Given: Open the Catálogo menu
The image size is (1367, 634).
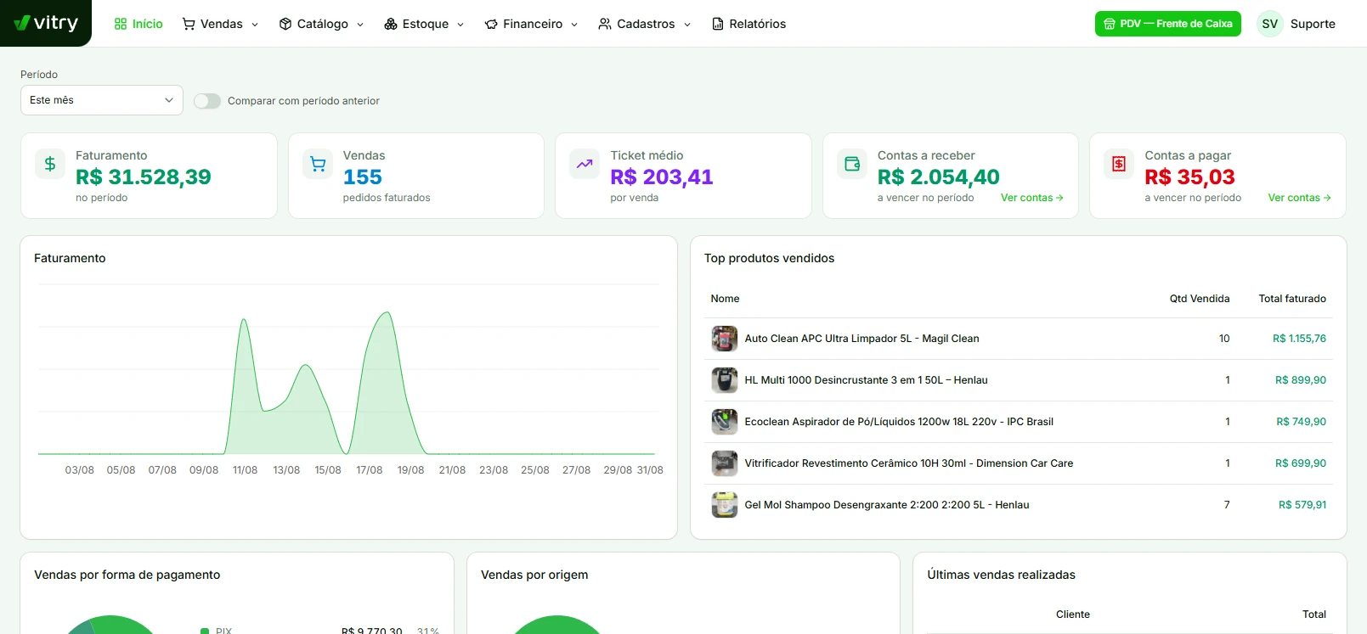Looking at the screenshot, I should tap(322, 24).
